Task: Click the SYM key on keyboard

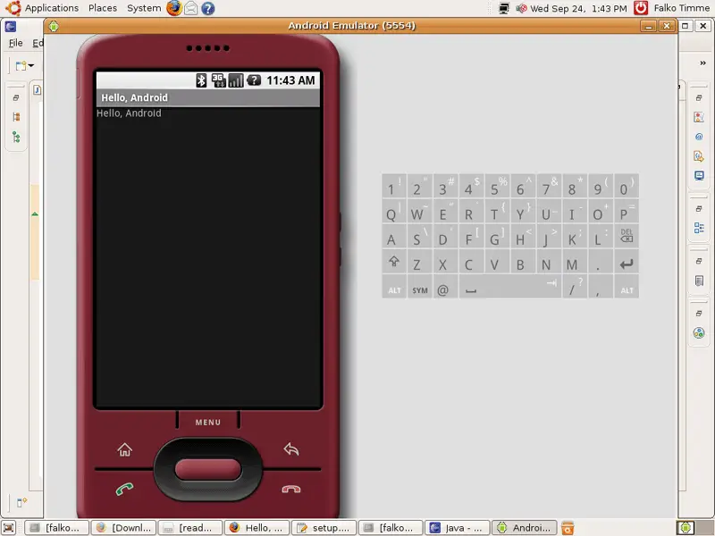Action: (420, 287)
